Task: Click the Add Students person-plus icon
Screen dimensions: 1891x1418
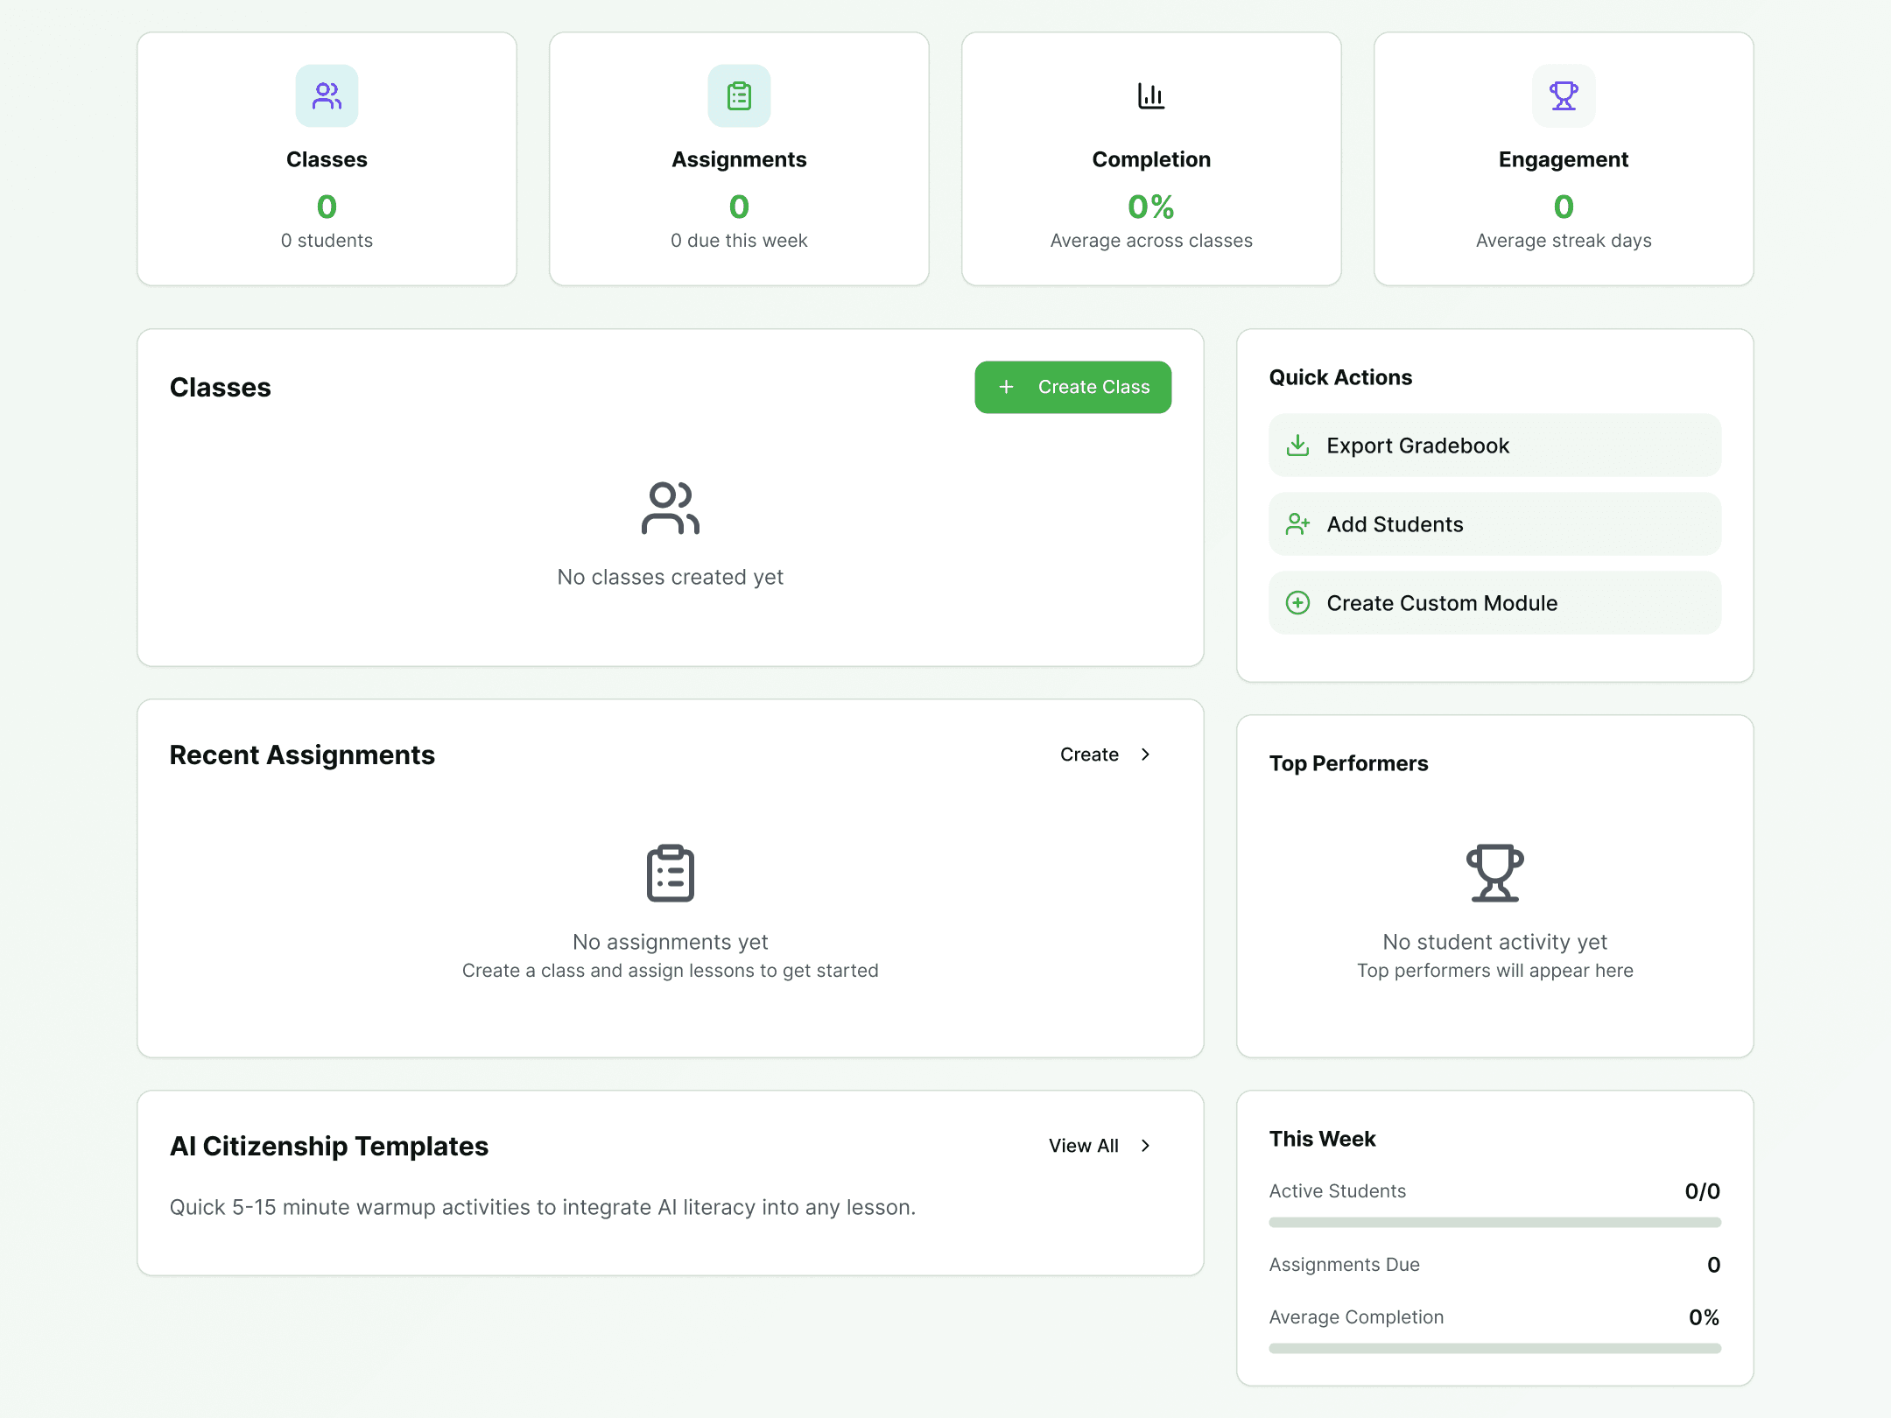Action: click(x=1298, y=523)
